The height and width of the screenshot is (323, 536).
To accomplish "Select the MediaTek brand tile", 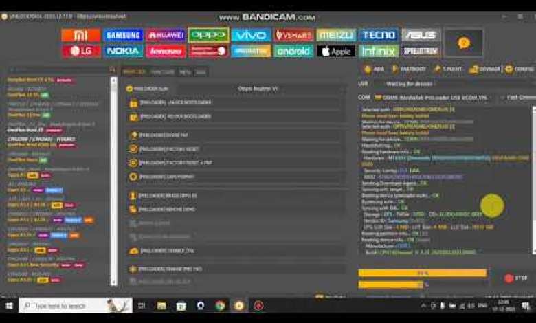I will coord(251,52).
